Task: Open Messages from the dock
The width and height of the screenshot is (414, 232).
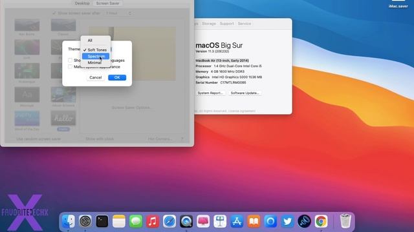Action: [136, 221]
